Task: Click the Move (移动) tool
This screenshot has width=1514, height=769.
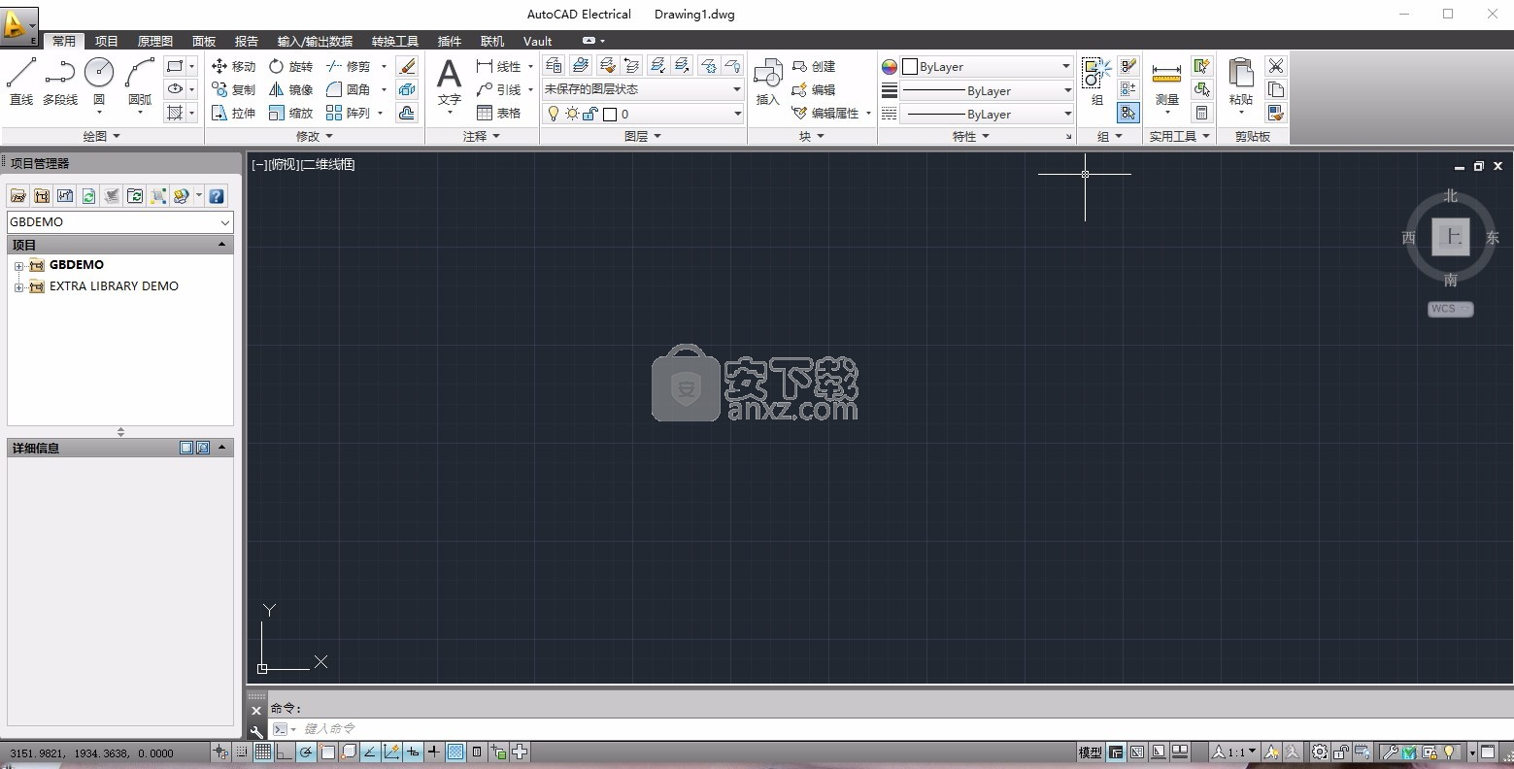Action: [234, 66]
